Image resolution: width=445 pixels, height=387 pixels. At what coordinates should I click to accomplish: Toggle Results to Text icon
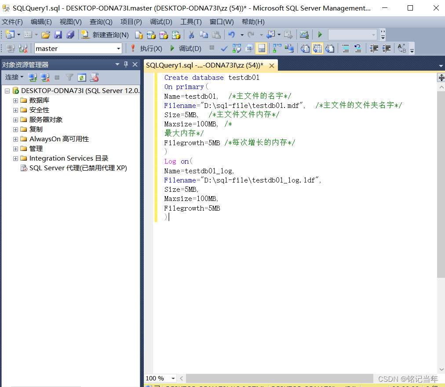(x=305, y=48)
